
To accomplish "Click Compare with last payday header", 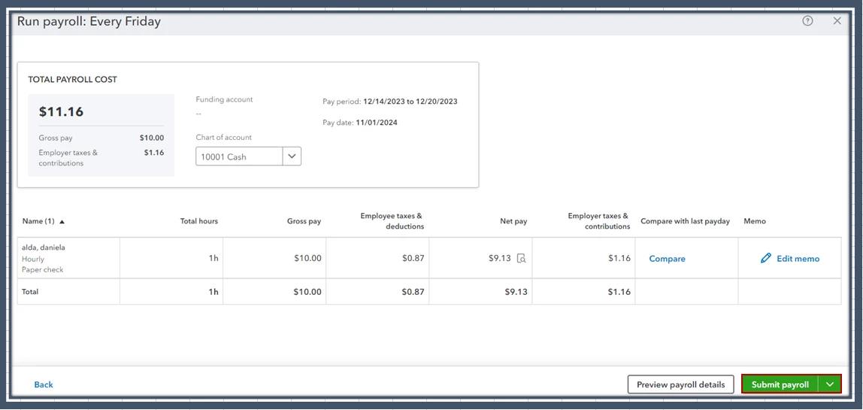I will pos(686,221).
